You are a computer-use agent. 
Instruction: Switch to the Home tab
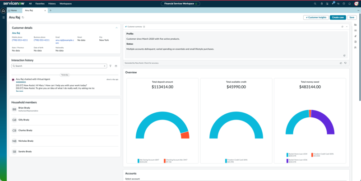pos(13,10)
